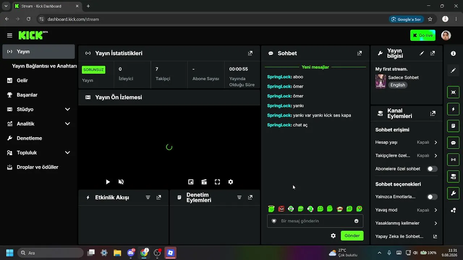463x260 pixels.
Task: Open the Takipçilere özel setting arrow
Action: 436,156
